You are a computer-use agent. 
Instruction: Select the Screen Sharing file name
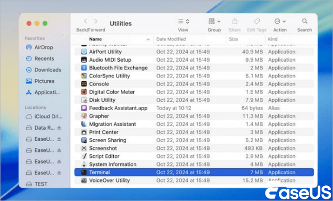coord(108,140)
